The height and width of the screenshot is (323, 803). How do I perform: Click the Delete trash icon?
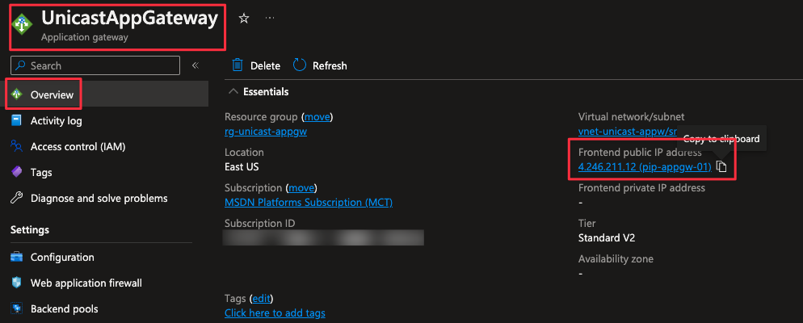tap(238, 65)
